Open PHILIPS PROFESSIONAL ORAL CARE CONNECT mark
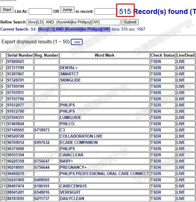196x202 pixels. [105, 174]
